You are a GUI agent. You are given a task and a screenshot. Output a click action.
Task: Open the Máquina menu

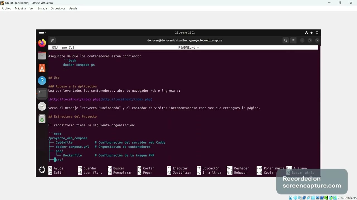20,8
